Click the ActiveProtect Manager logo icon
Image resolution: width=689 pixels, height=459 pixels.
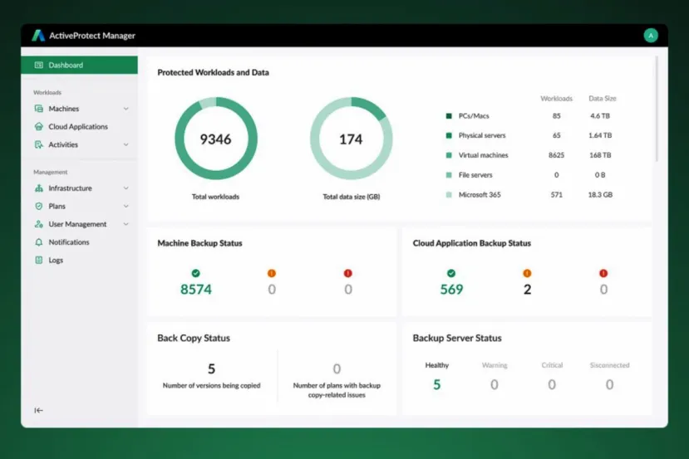[x=38, y=36]
